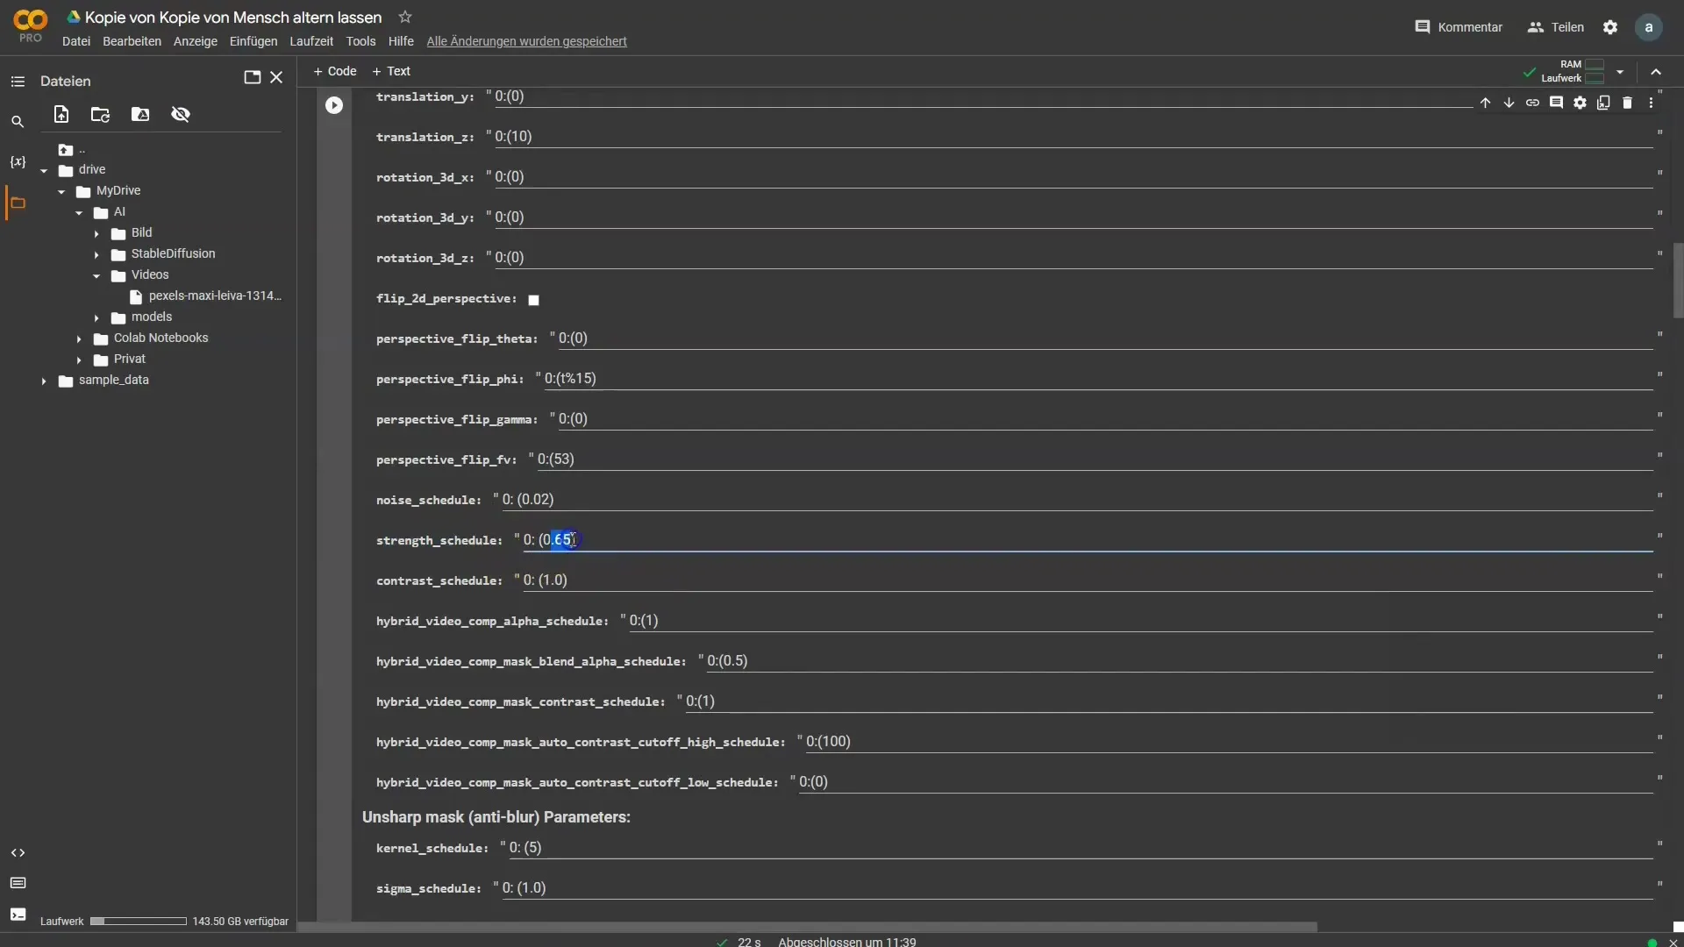This screenshot has height=947, width=1684.
Task: Move the cell down
Action: coord(1509,103)
